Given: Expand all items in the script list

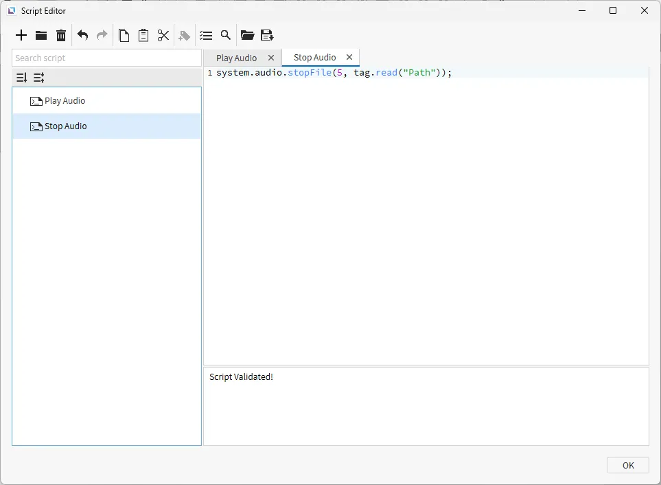Looking at the screenshot, I should tap(21, 78).
